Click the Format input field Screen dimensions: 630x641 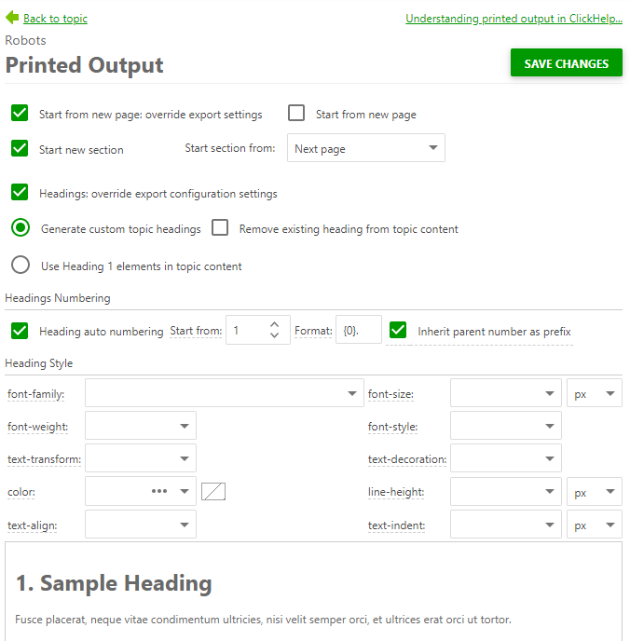[x=359, y=330]
